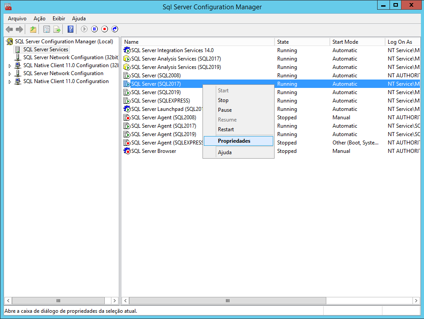
Task: Open the Ajuda menu in menu bar
Action: [79, 19]
